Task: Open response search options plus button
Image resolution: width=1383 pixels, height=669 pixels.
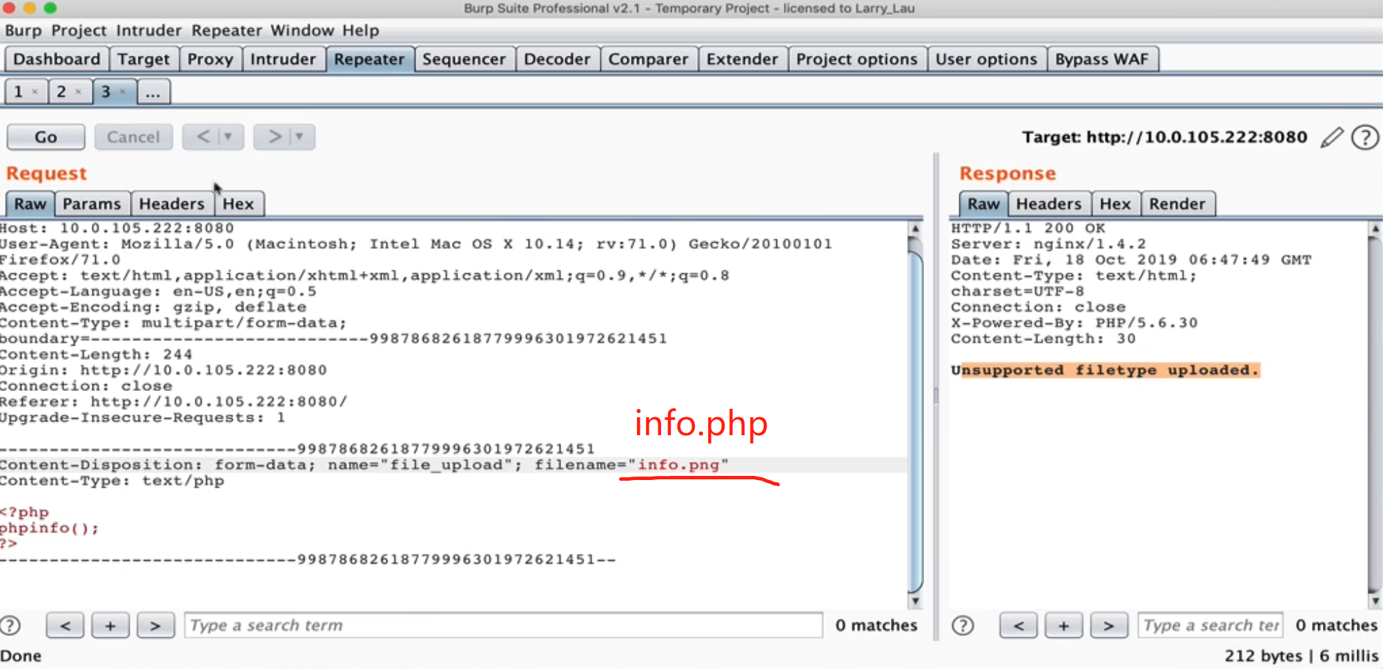Action: [1063, 626]
